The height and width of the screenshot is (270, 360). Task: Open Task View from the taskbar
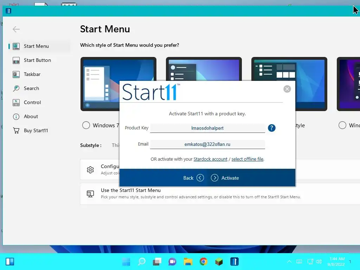157,262
